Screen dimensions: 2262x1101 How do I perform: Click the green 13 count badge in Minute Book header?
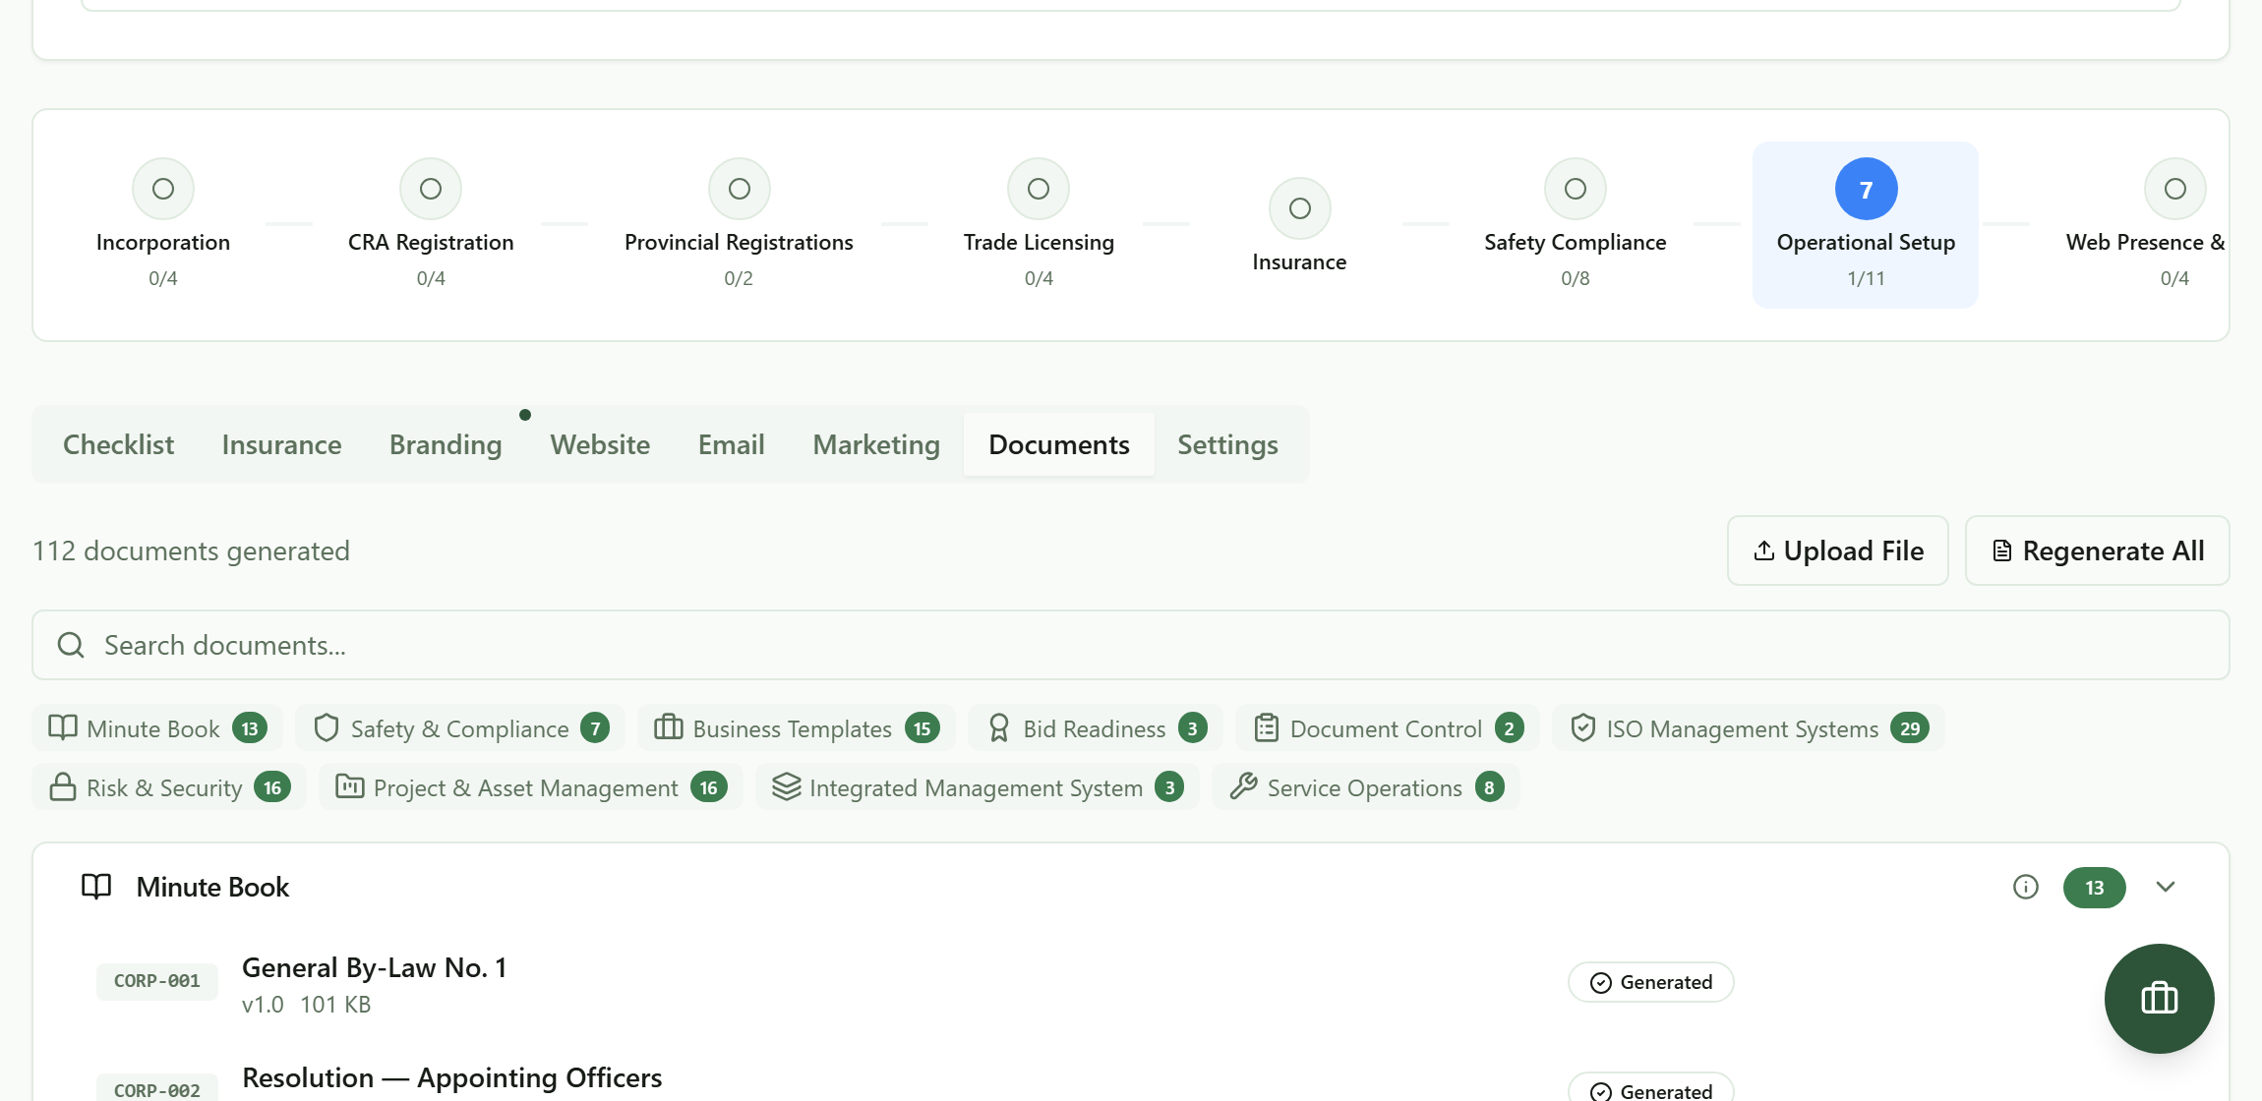[x=2095, y=887]
